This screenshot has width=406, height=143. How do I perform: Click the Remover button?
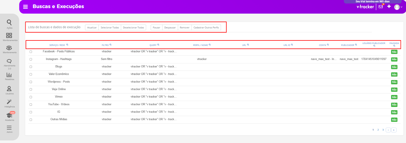click(185, 27)
